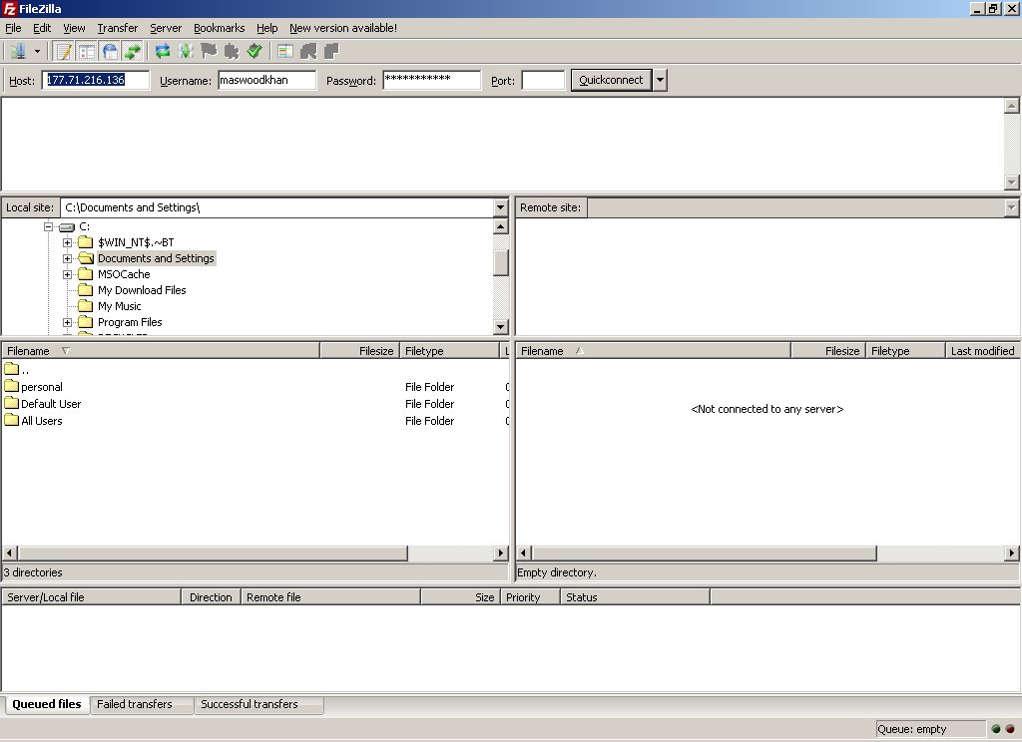1022x742 pixels.
Task: Expand the MSOCache folder node
Action: click(x=67, y=274)
